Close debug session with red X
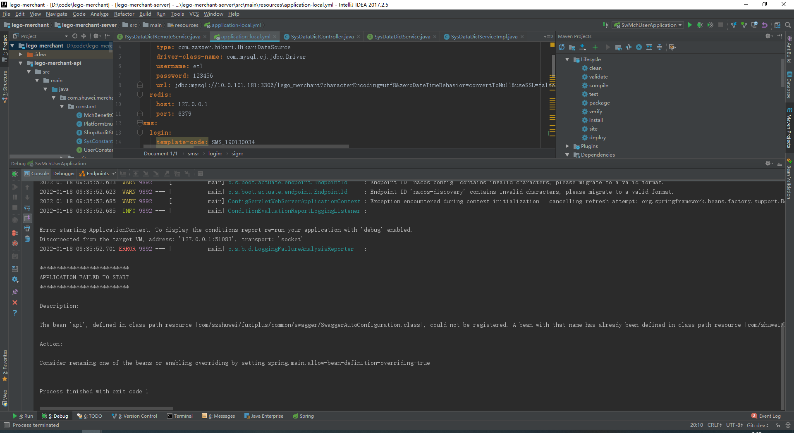 click(x=15, y=302)
